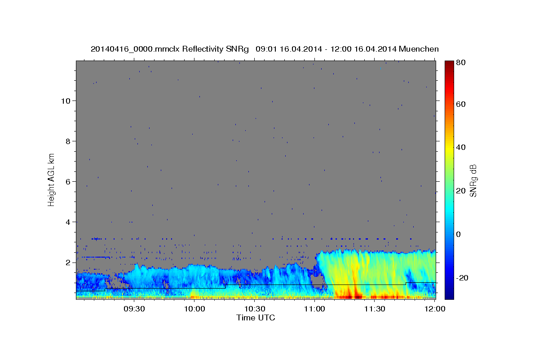
Task: Click the colorbar value label 40
Action: point(460,147)
